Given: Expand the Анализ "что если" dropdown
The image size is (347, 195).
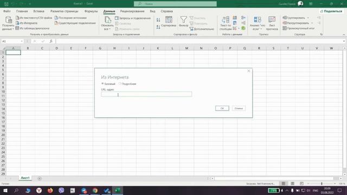Looking at the screenshot, I should 261,29.
